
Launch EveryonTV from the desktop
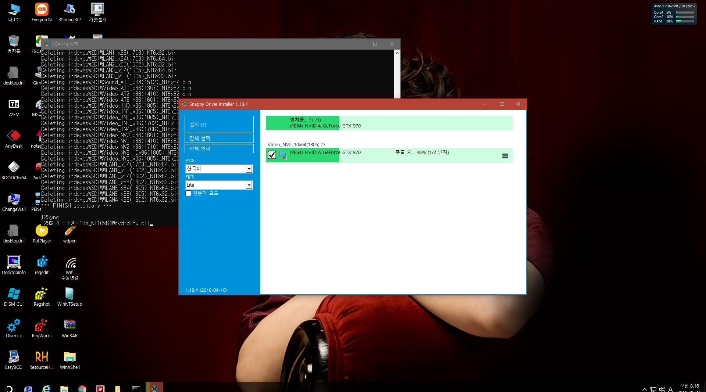42,12
